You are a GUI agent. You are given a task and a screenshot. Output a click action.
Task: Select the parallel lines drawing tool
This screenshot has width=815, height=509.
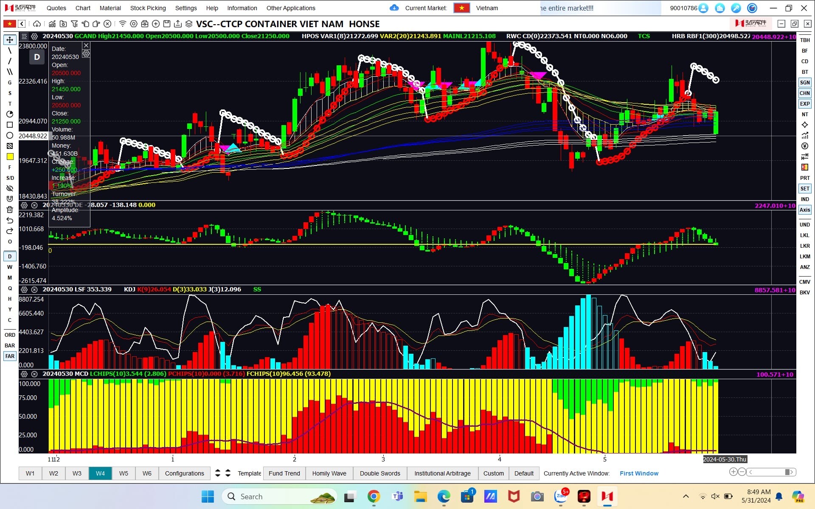10,72
